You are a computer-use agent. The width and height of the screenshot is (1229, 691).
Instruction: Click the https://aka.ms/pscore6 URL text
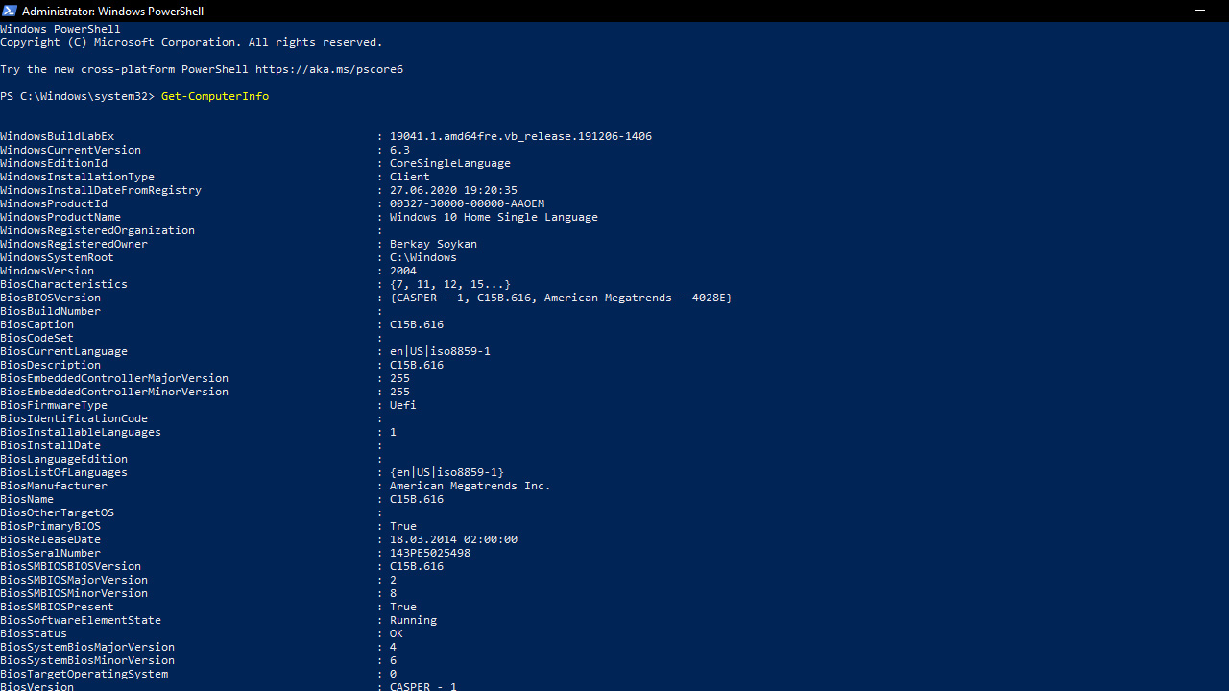329,69
